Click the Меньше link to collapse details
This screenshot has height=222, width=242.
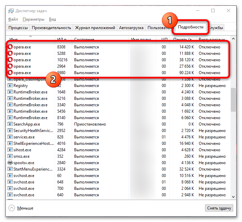[25, 208]
